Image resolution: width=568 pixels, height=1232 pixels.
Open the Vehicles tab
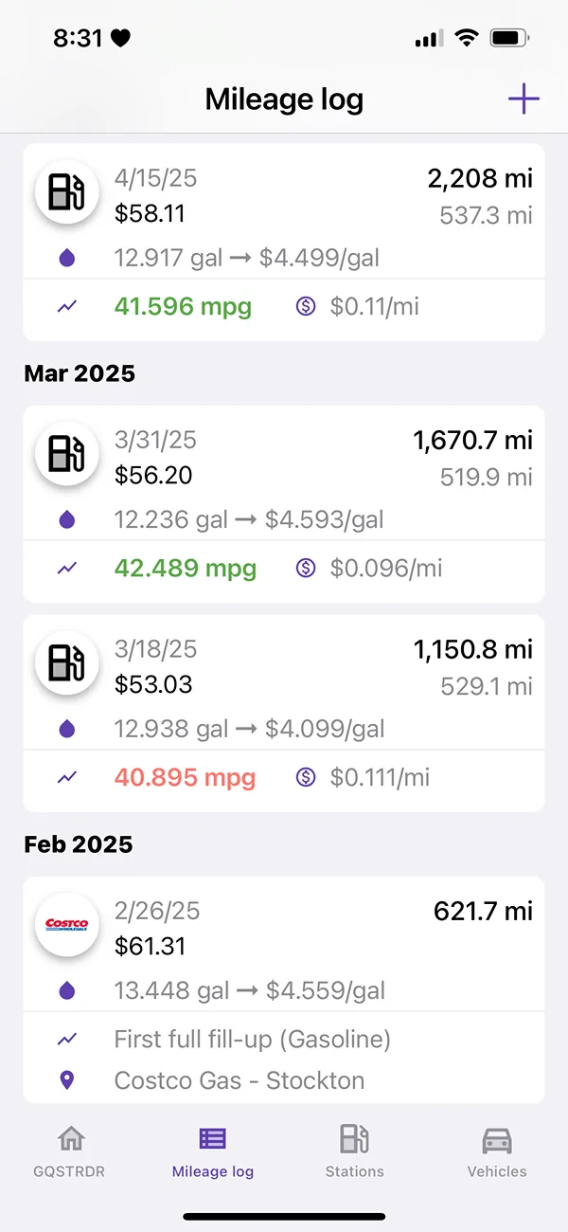point(497,1151)
